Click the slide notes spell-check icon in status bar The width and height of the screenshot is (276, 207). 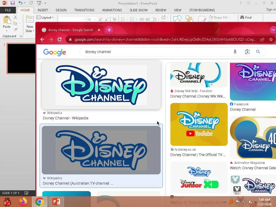point(26,193)
